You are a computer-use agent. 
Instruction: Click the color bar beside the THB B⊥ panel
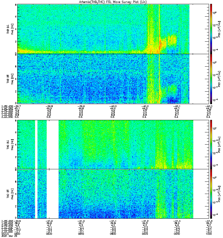tap(211, 29)
